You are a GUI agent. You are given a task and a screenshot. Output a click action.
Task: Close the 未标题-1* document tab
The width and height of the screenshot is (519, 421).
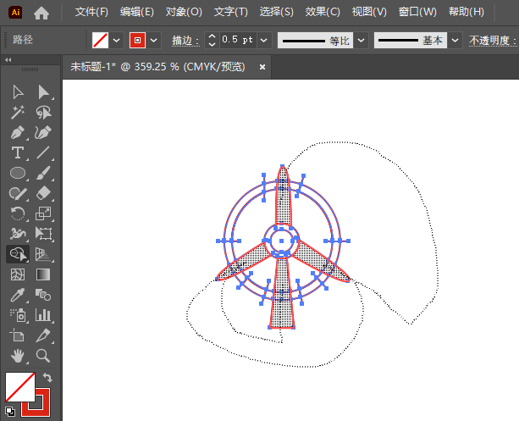click(x=262, y=67)
